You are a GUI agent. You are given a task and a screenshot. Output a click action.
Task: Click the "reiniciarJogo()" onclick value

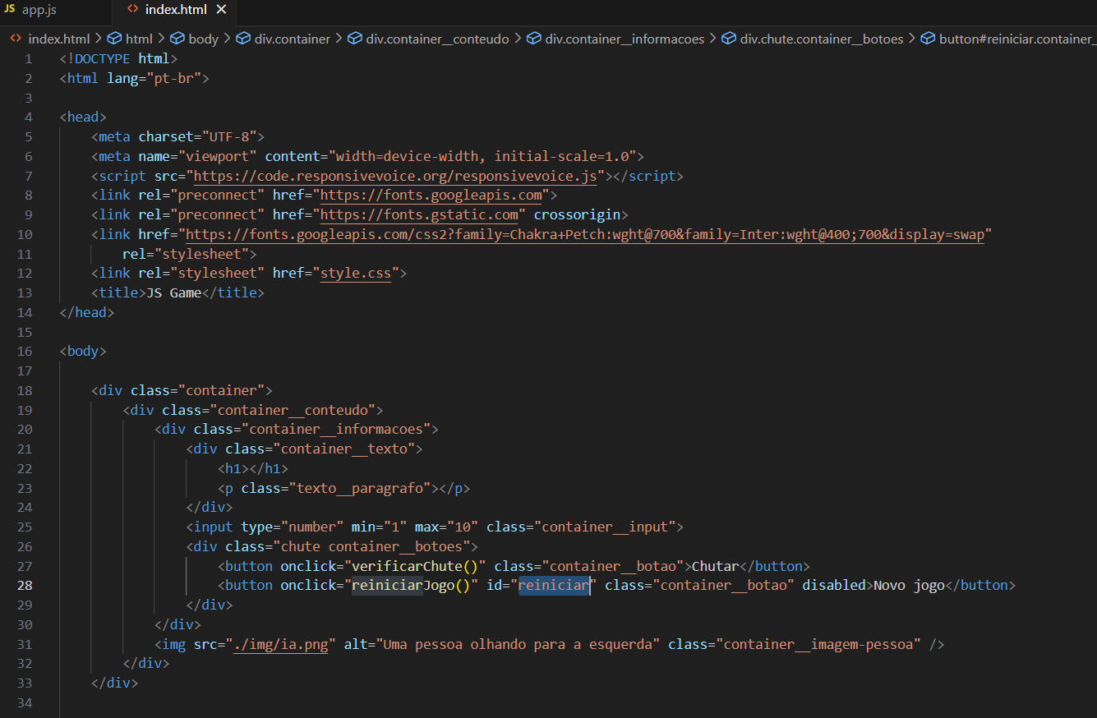411,585
